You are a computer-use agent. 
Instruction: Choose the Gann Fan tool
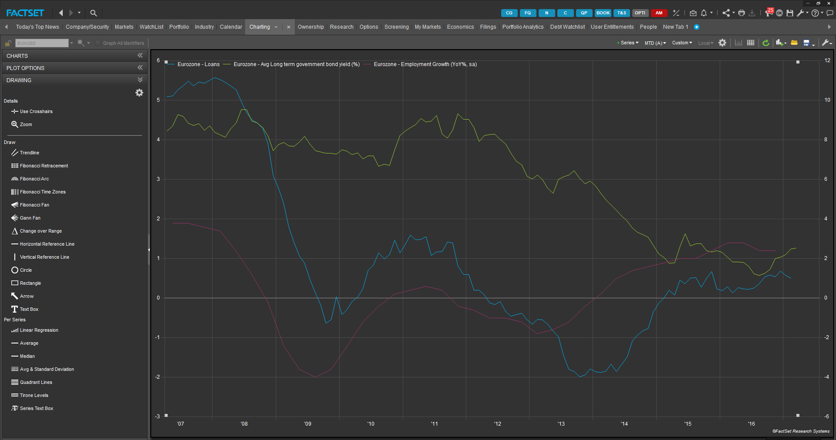point(30,218)
